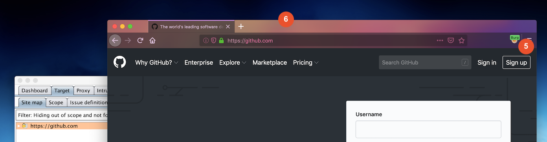Click the slash shortcut hint in search box
The height and width of the screenshot is (142, 547).
(465, 62)
